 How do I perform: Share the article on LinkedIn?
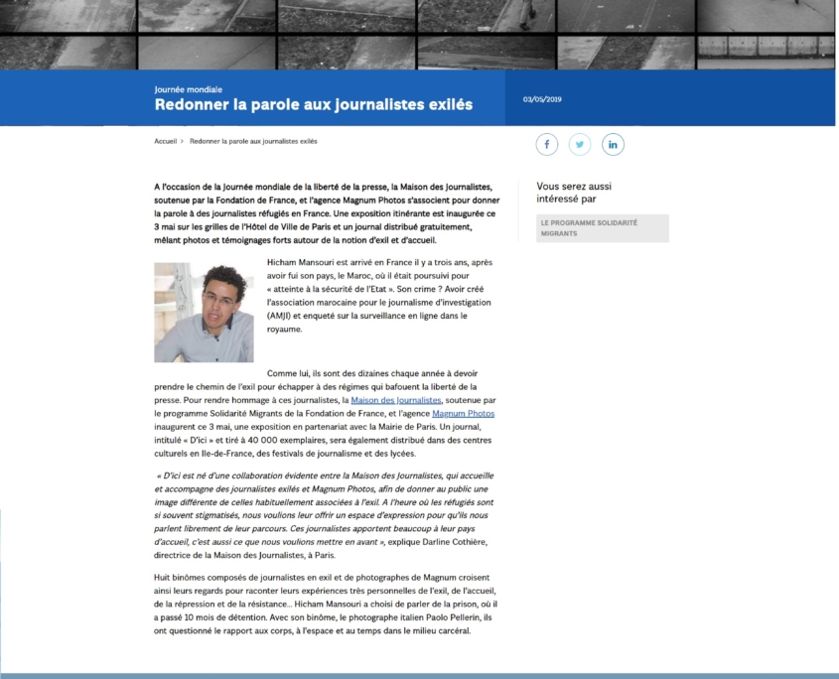pyautogui.click(x=613, y=144)
